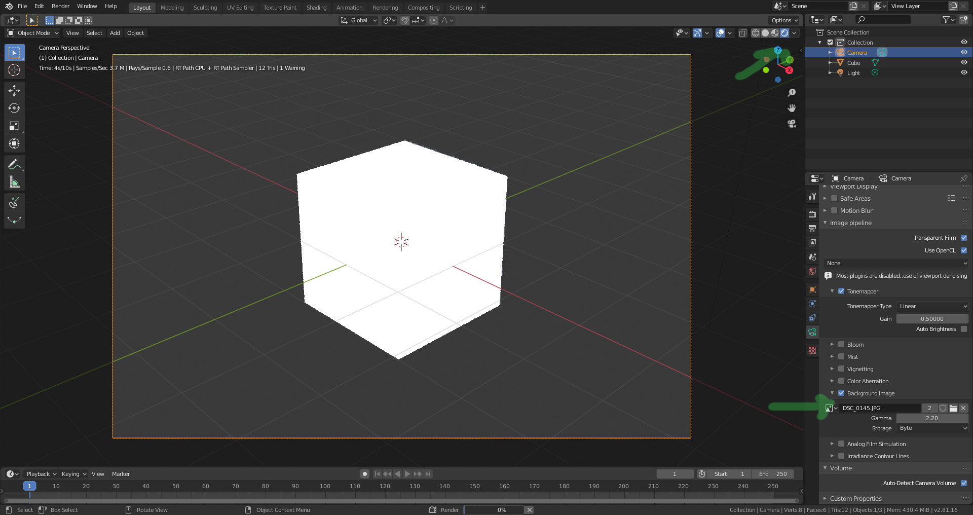This screenshot has height=515, width=973.
Task: Click the End frame field
Action: [772, 474]
